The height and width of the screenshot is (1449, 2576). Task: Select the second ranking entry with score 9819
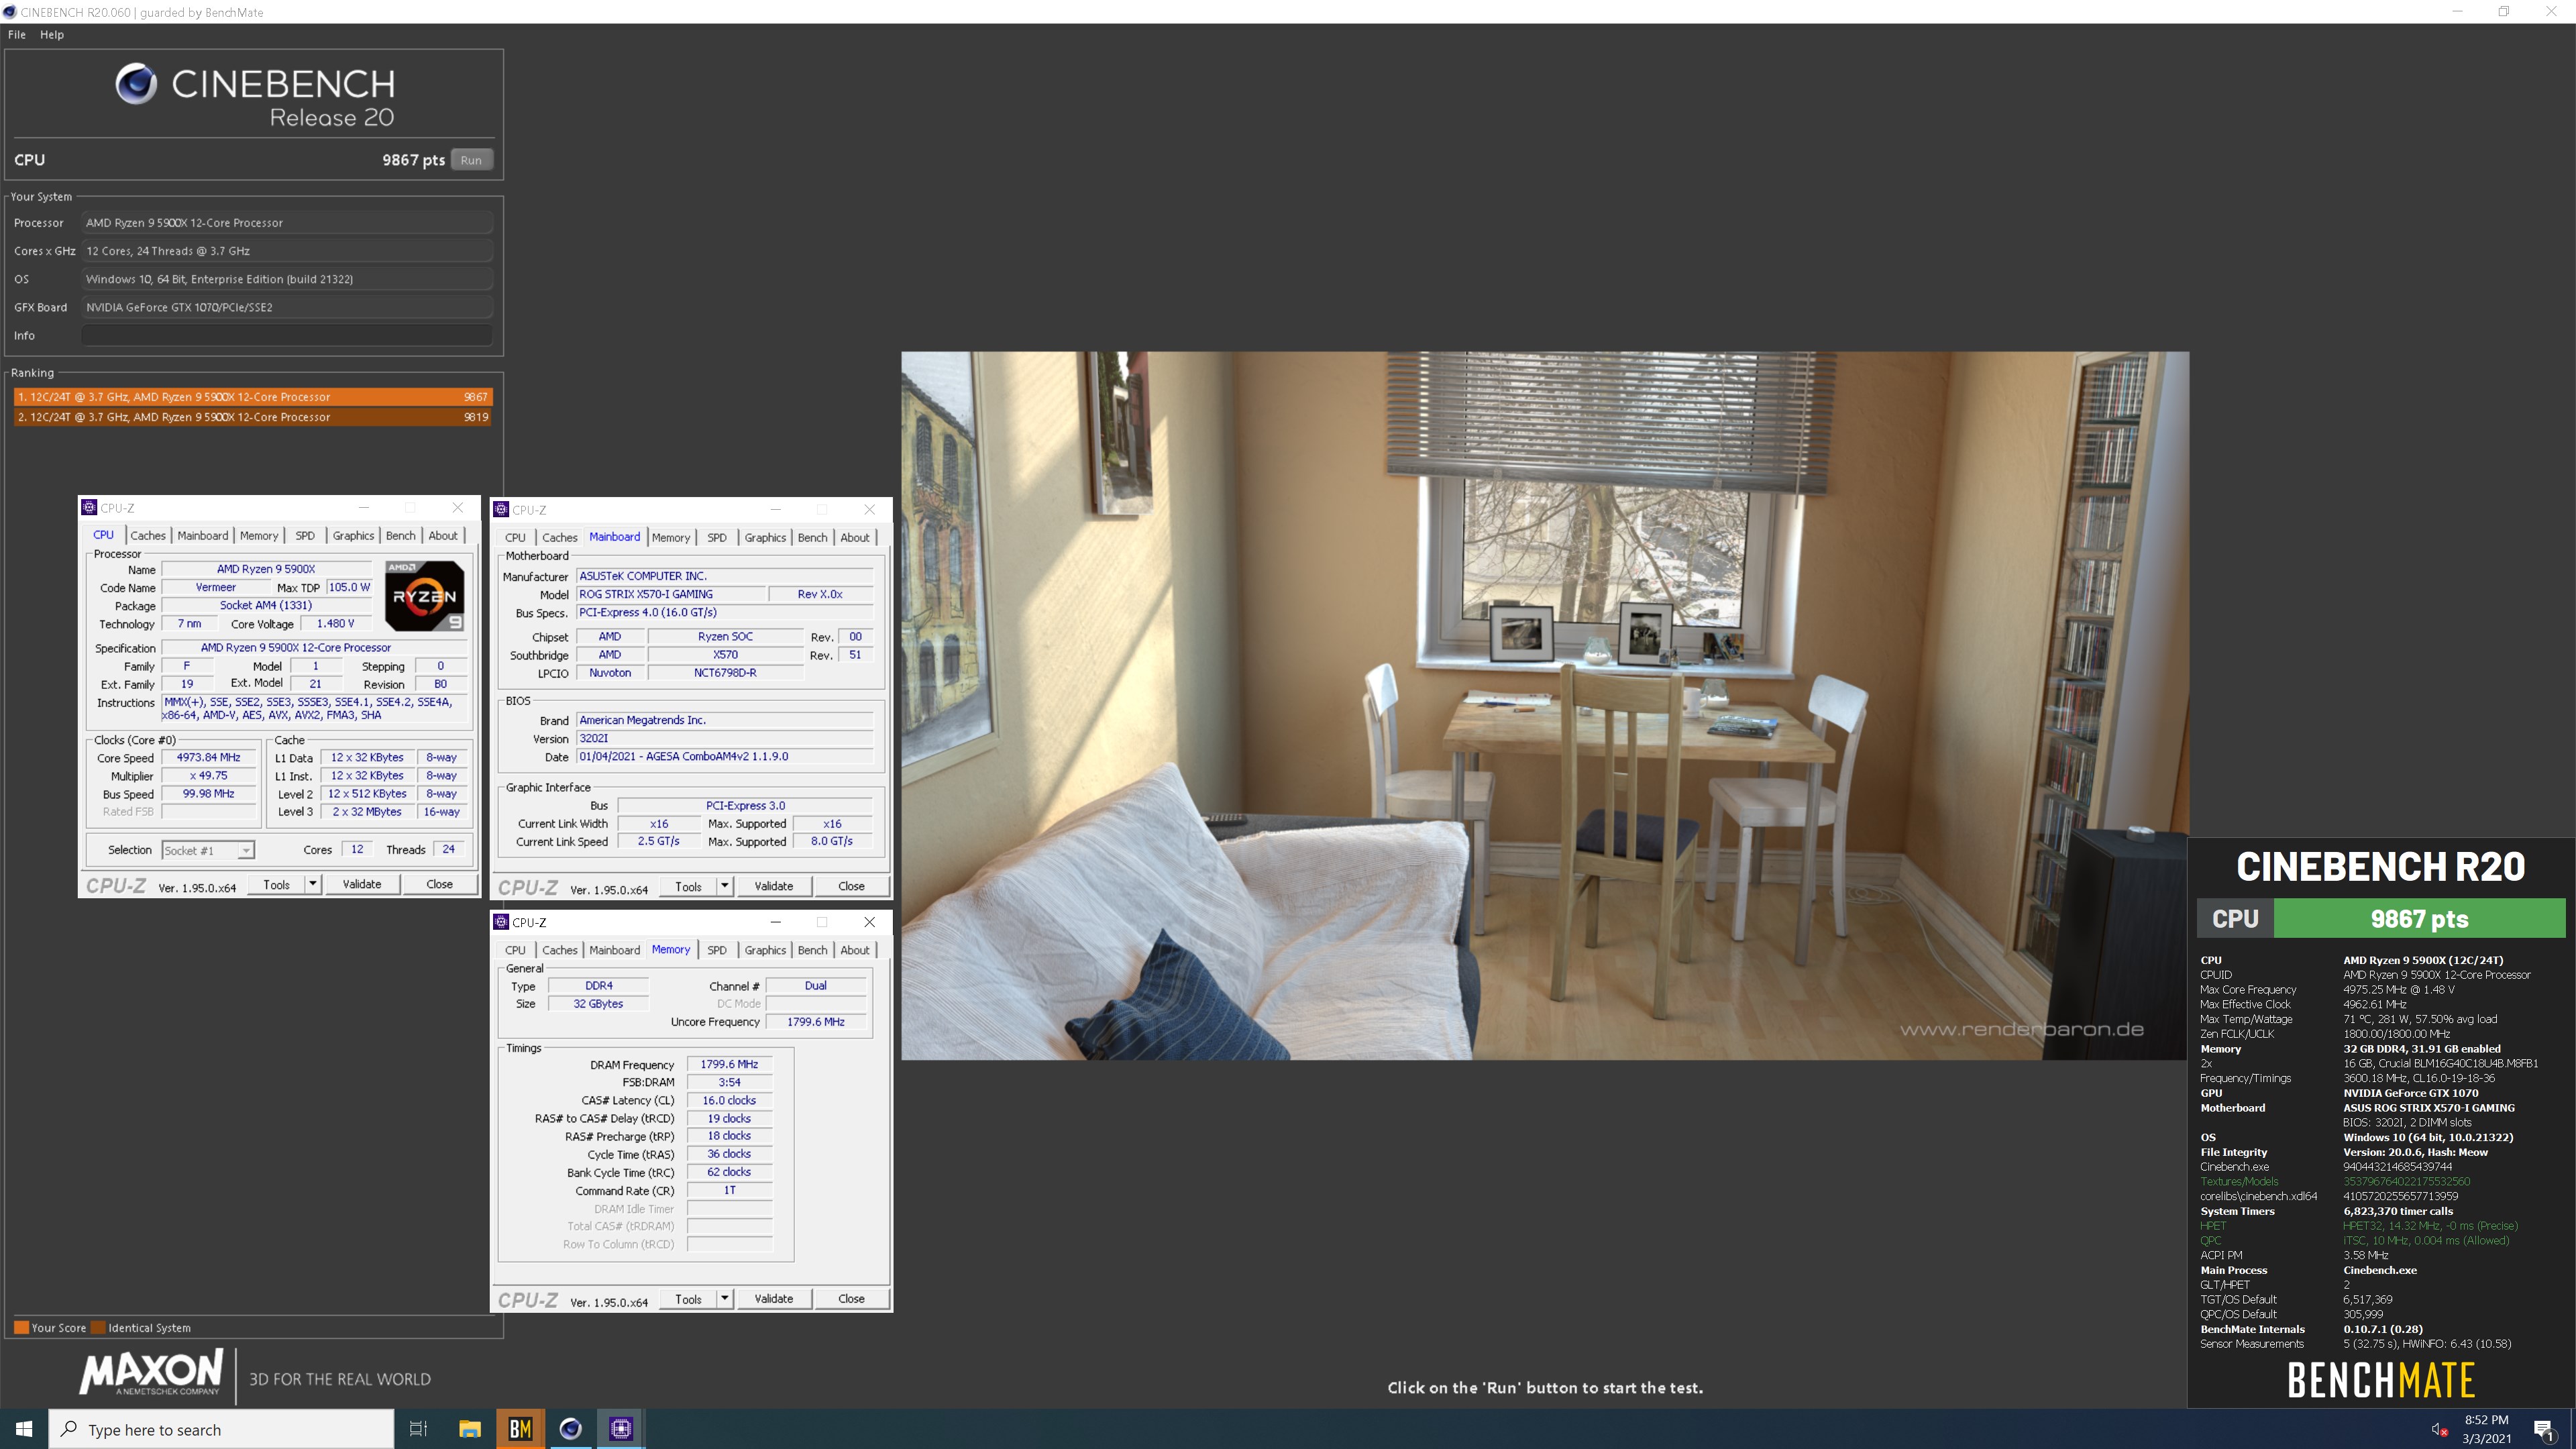pos(253,417)
